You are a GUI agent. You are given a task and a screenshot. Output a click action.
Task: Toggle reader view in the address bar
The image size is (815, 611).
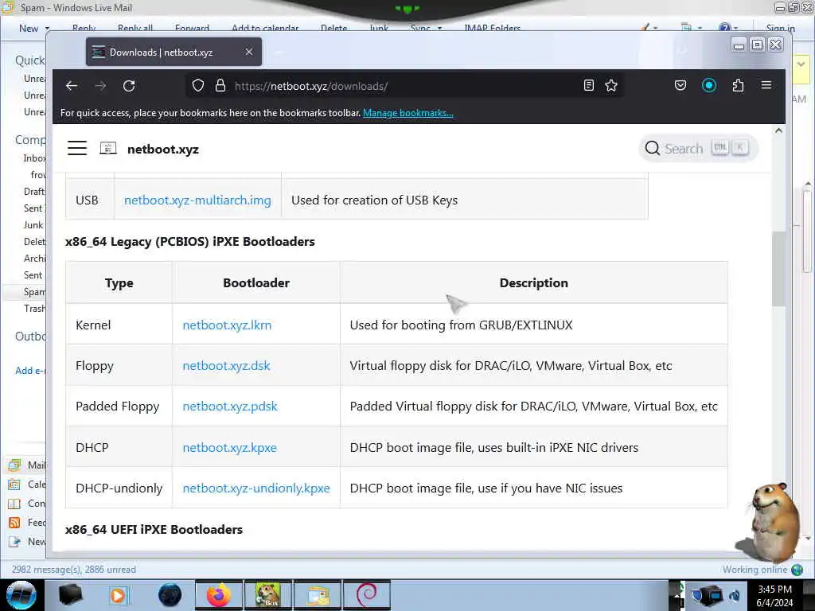coord(588,86)
